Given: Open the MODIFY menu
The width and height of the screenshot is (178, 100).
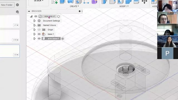Looking at the screenshot, I should (x=124, y=6).
